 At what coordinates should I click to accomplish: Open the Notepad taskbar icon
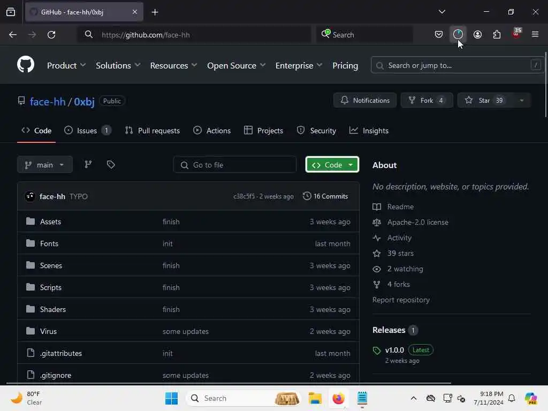[x=362, y=398]
